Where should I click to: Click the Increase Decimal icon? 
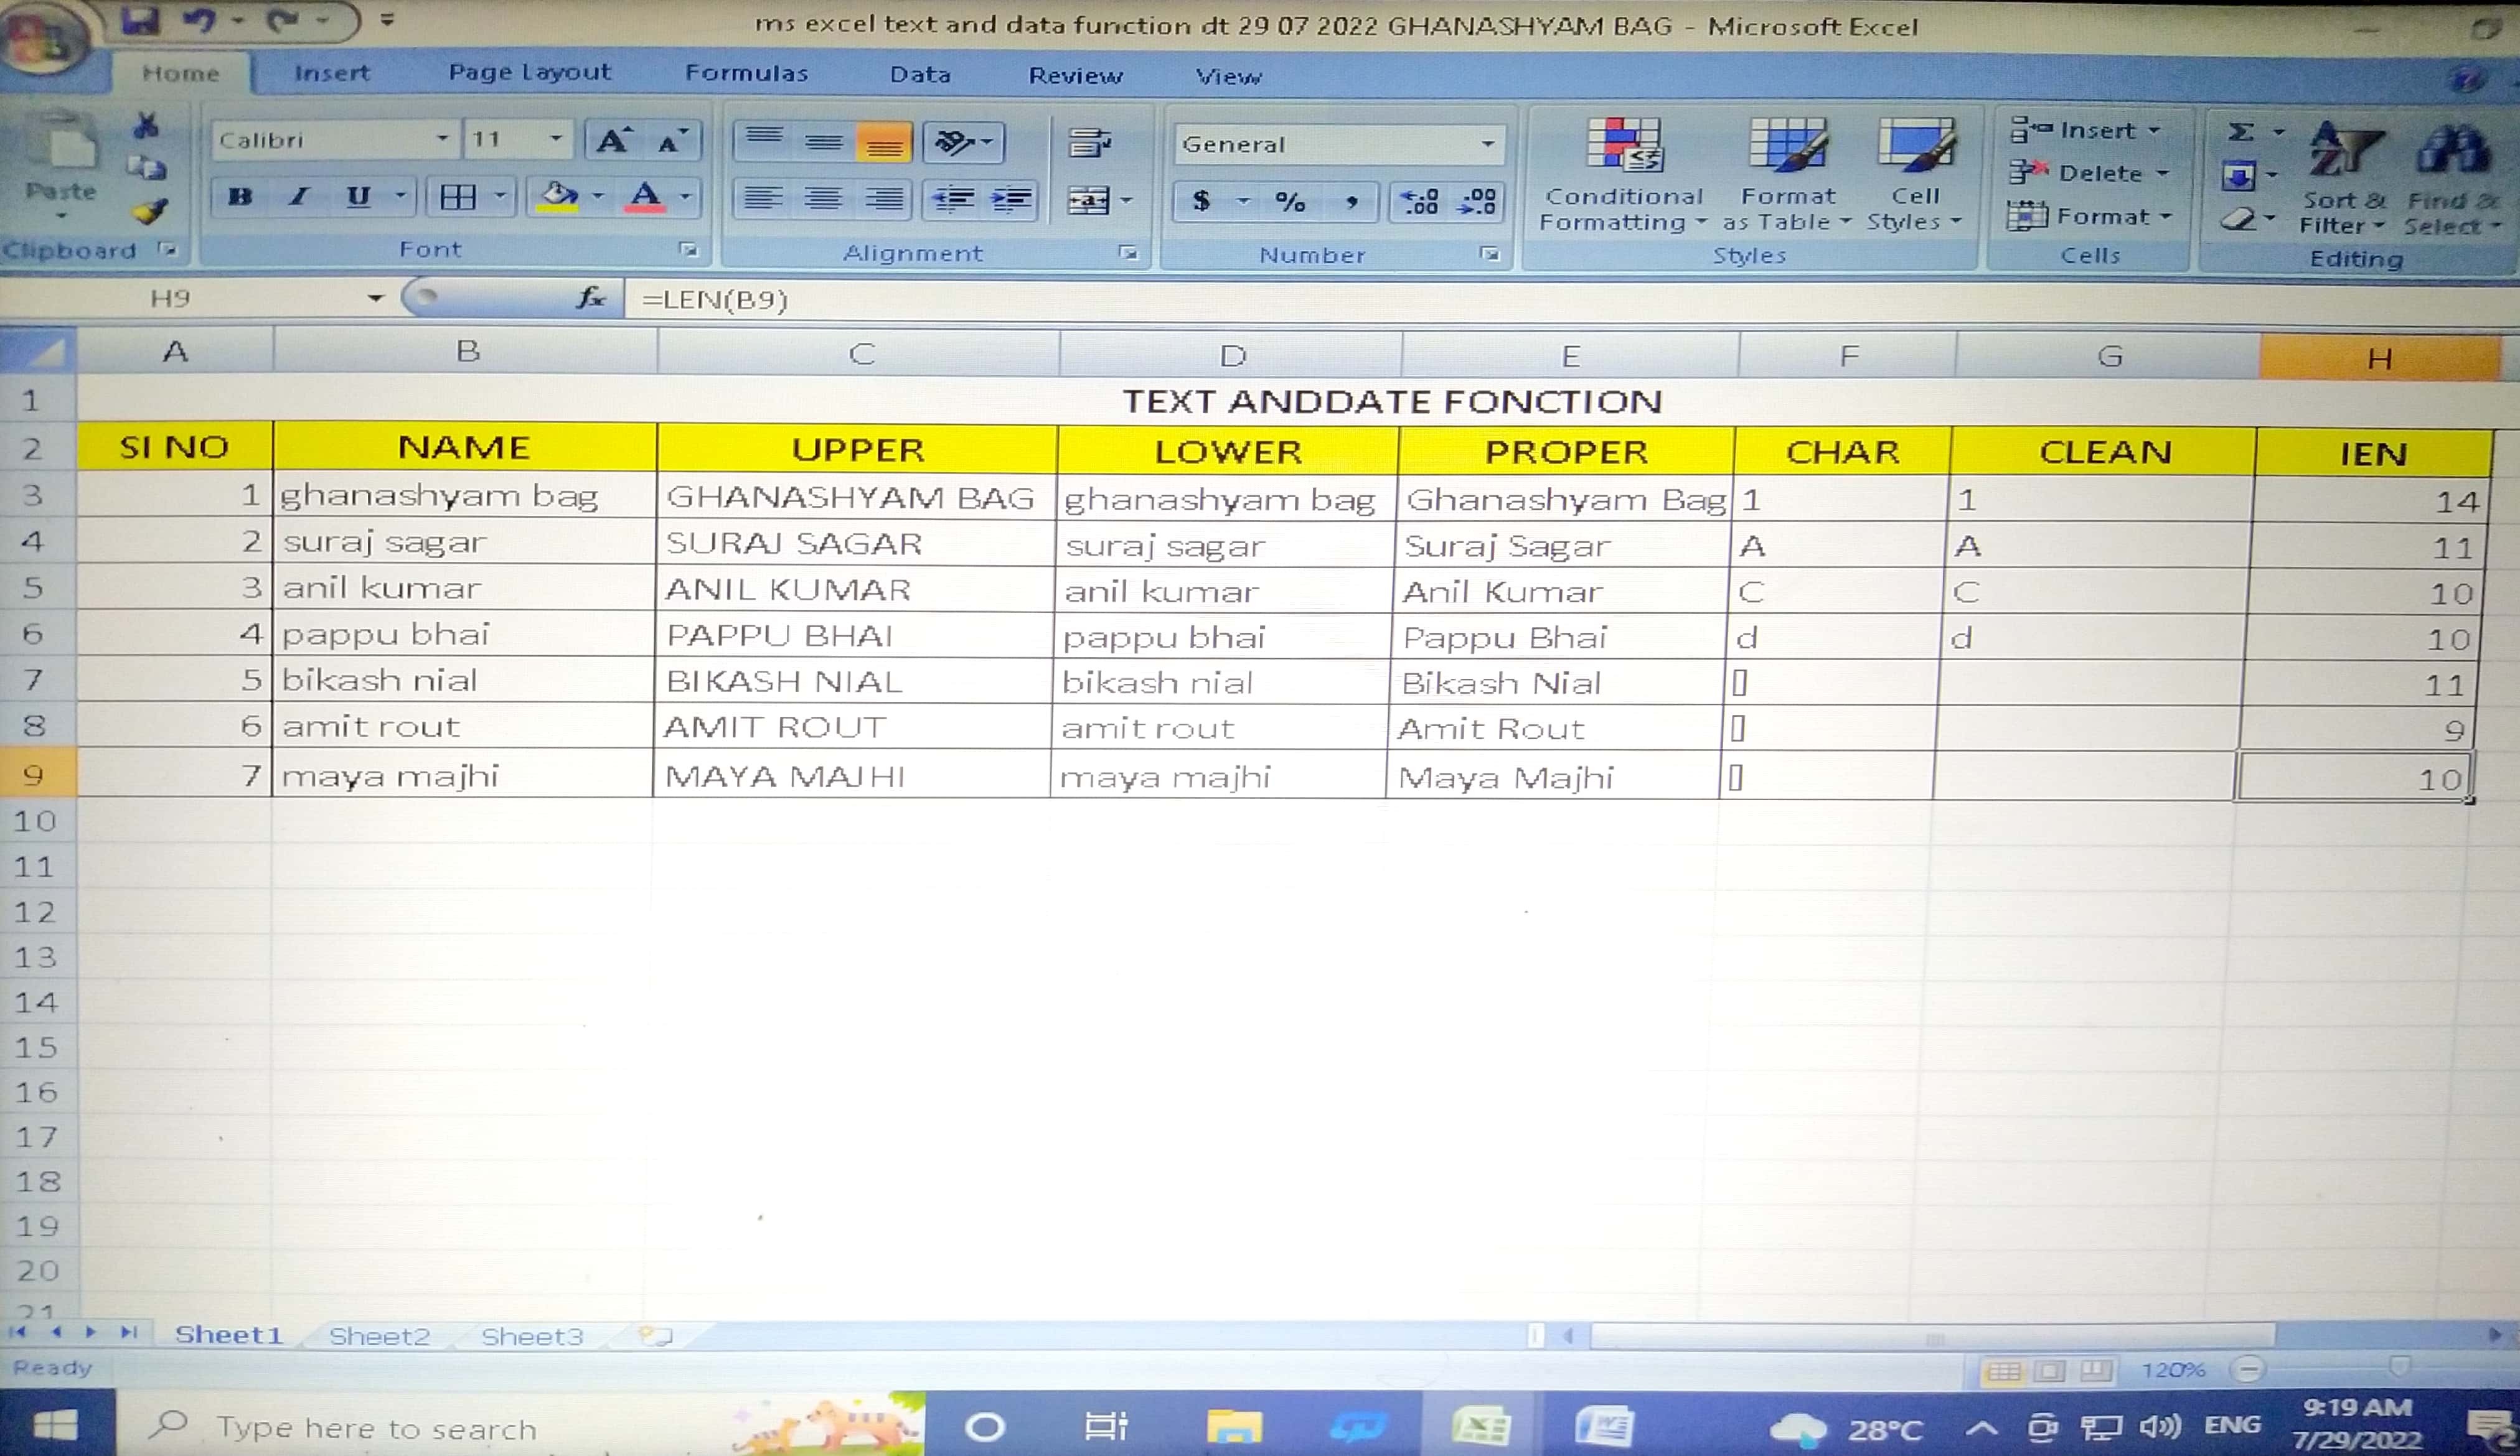pyautogui.click(x=1420, y=202)
